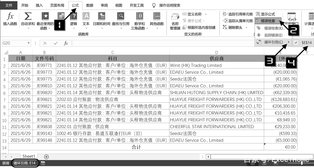Click the sheet navigation left arrow
The width and height of the screenshot is (314, 168).
(x=6, y=157)
